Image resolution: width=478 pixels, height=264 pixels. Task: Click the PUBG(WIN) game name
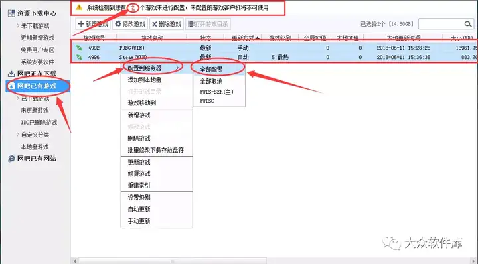point(132,48)
